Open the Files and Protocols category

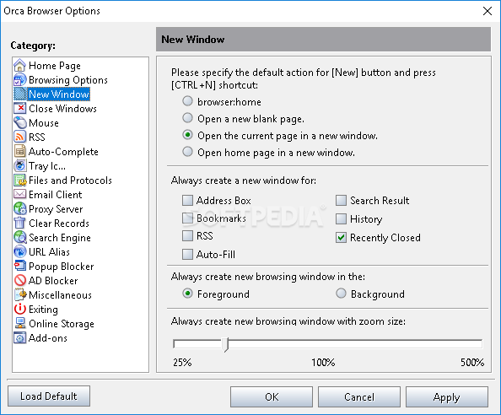coord(70,181)
